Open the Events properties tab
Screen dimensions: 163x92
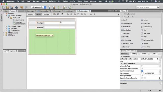point(144,54)
